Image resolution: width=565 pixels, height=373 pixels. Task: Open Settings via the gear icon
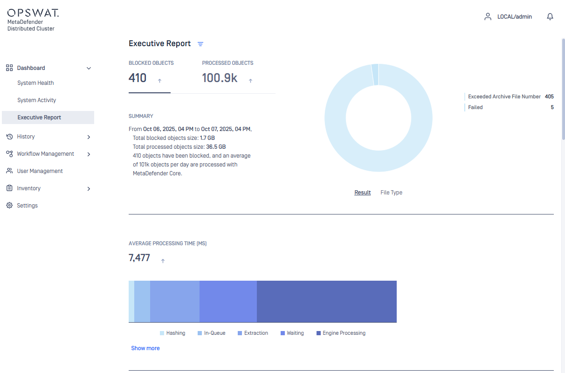click(9, 206)
